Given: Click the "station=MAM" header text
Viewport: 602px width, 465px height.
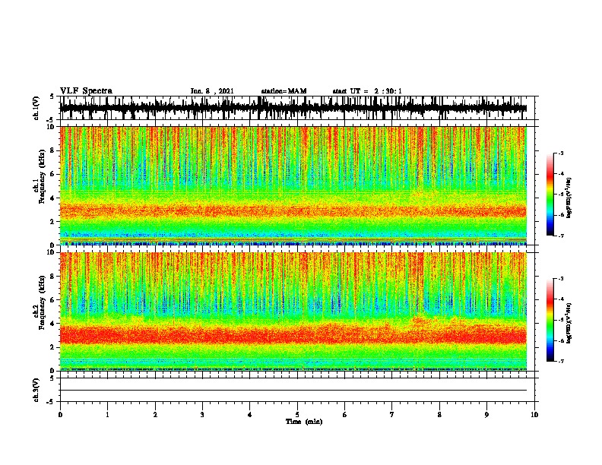Looking at the screenshot, I should point(284,91).
